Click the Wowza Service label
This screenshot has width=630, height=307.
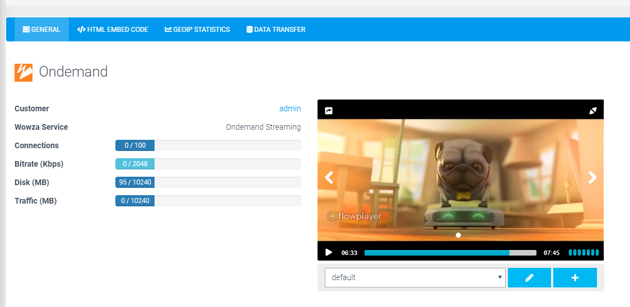click(41, 127)
